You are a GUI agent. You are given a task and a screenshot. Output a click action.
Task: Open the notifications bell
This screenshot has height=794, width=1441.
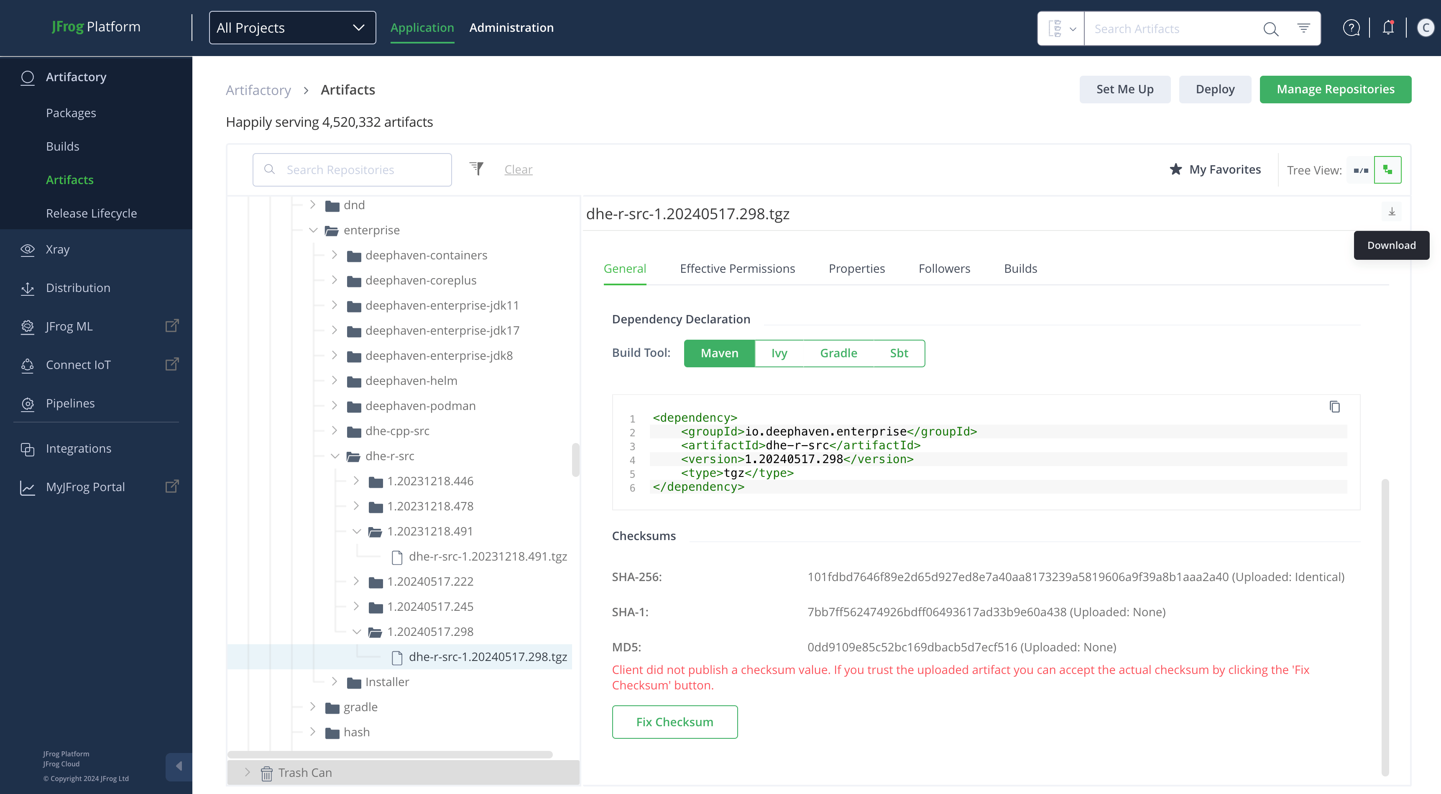(x=1388, y=28)
